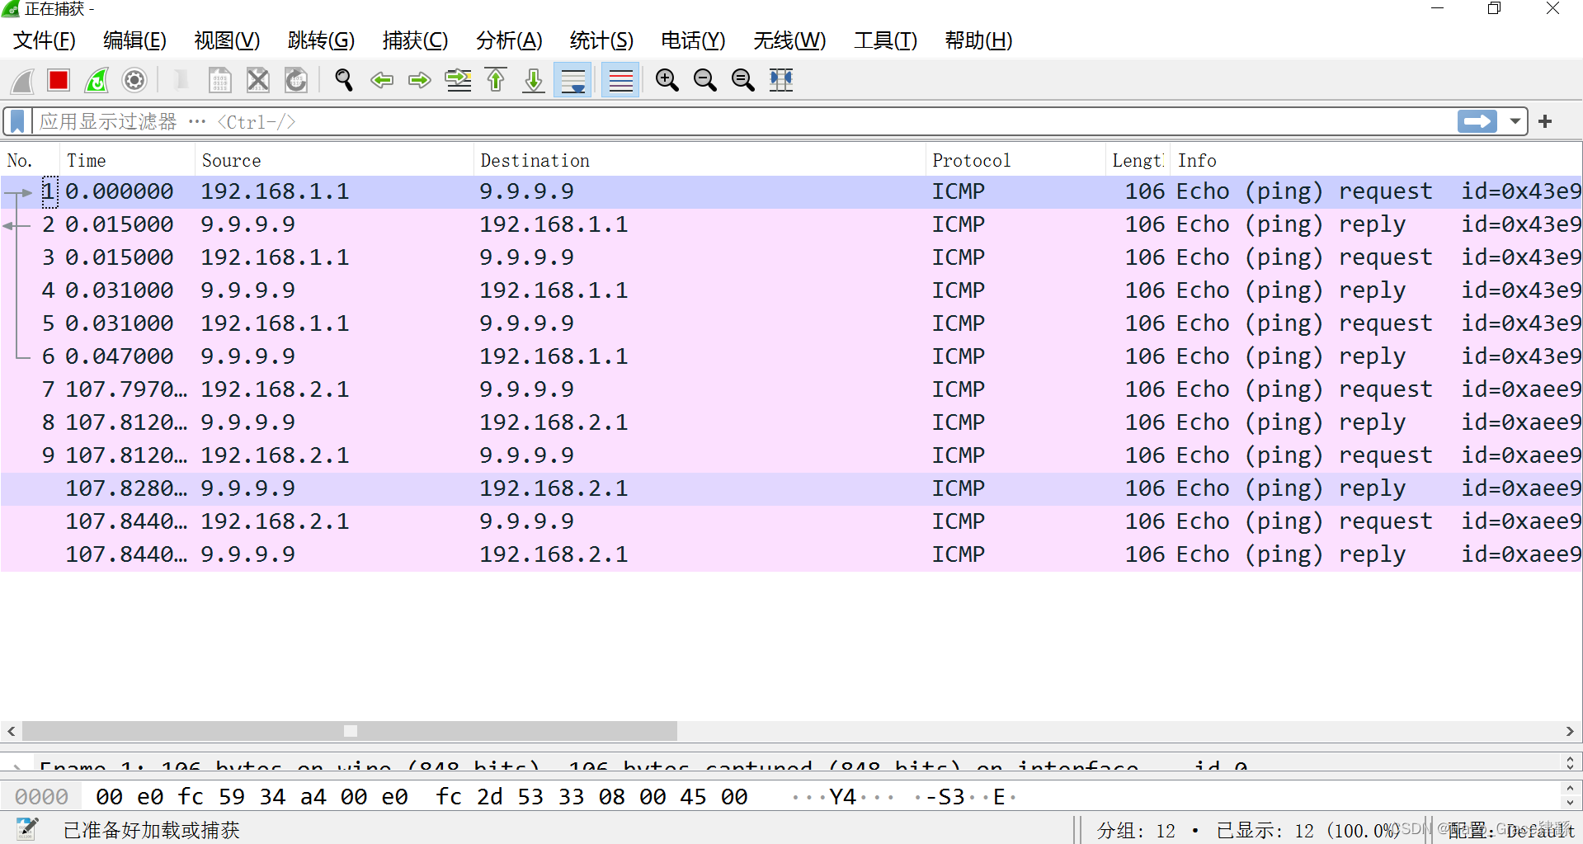Open the 无线(W) menu

[x=789, y=40]
